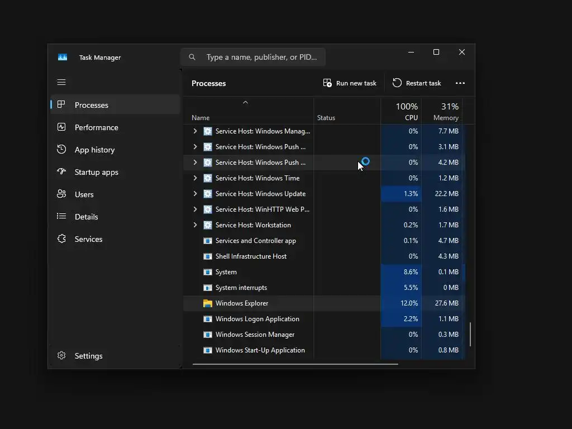The image size is (572, 429).
Task: Click the System process icon
Action: click(208, 272)
